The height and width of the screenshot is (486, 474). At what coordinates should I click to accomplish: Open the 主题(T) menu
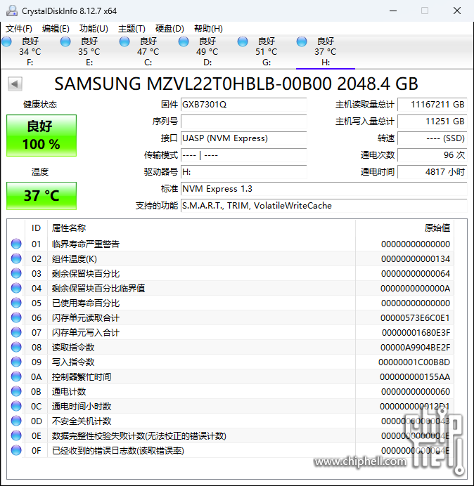click(132, 29)
